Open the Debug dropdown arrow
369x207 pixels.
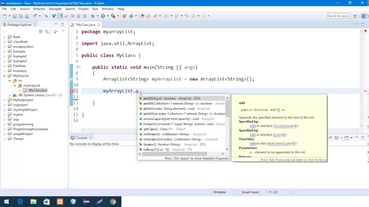pos(97,16)
